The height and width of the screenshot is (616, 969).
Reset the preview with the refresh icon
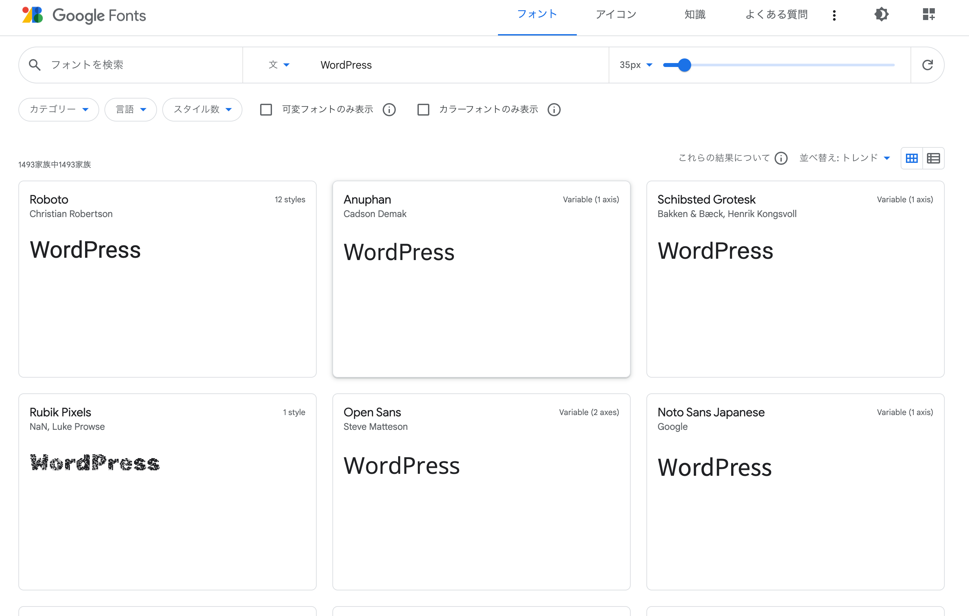pos(928,65)
